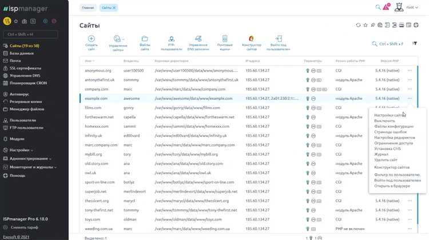This screenshot has height=240, width=429.
Task: Choose Файлы конфигурации in context menu
Action: 394,127
